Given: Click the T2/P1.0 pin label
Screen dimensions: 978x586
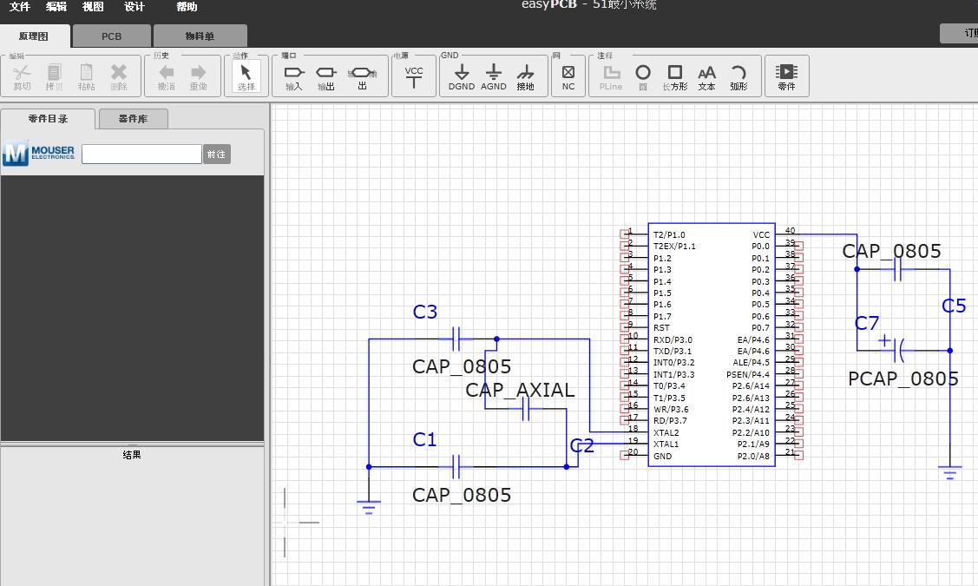Looking at the screenshot, I should coord(669,234).
